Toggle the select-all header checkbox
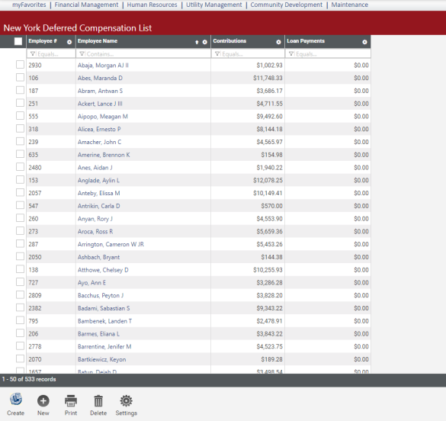This screenshot has width=446, height=421. tap(18, 41)
